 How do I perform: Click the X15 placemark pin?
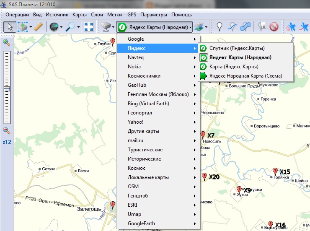click(275, 171)
